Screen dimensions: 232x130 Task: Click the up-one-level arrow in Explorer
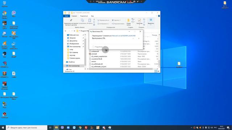coord(74,31)
